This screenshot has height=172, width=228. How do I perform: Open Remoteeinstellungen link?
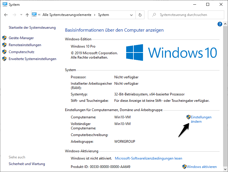click(25, 45)
